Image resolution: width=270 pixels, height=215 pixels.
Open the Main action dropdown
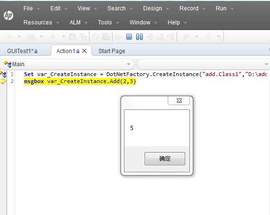click(129, 64)
